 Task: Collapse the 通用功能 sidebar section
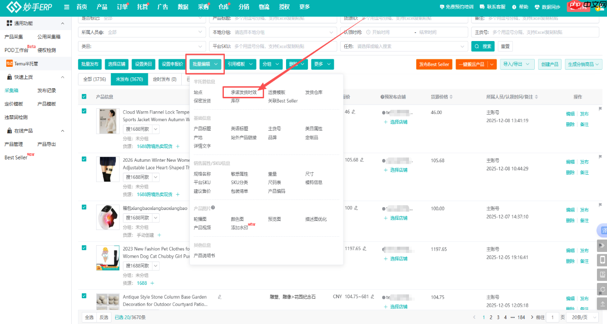[62, 23]
